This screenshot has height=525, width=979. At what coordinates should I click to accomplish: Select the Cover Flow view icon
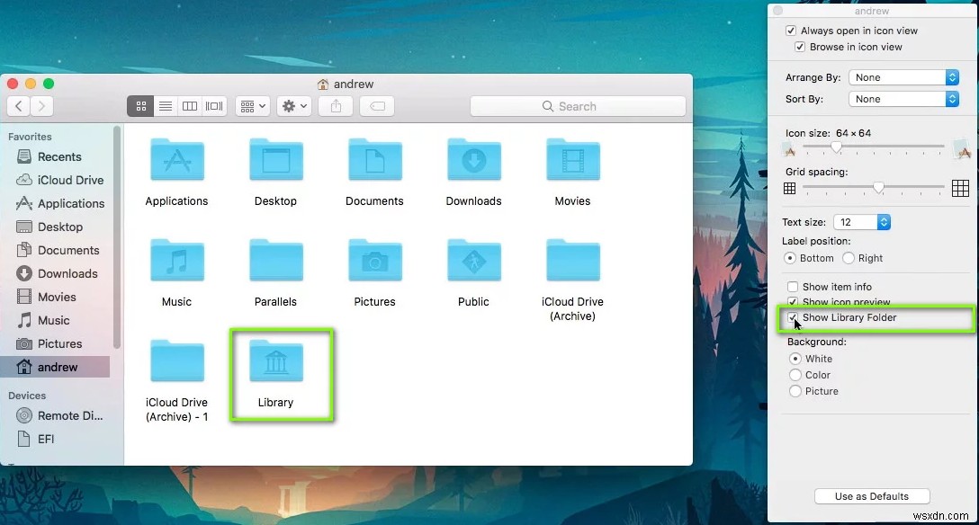pos(214,106)
